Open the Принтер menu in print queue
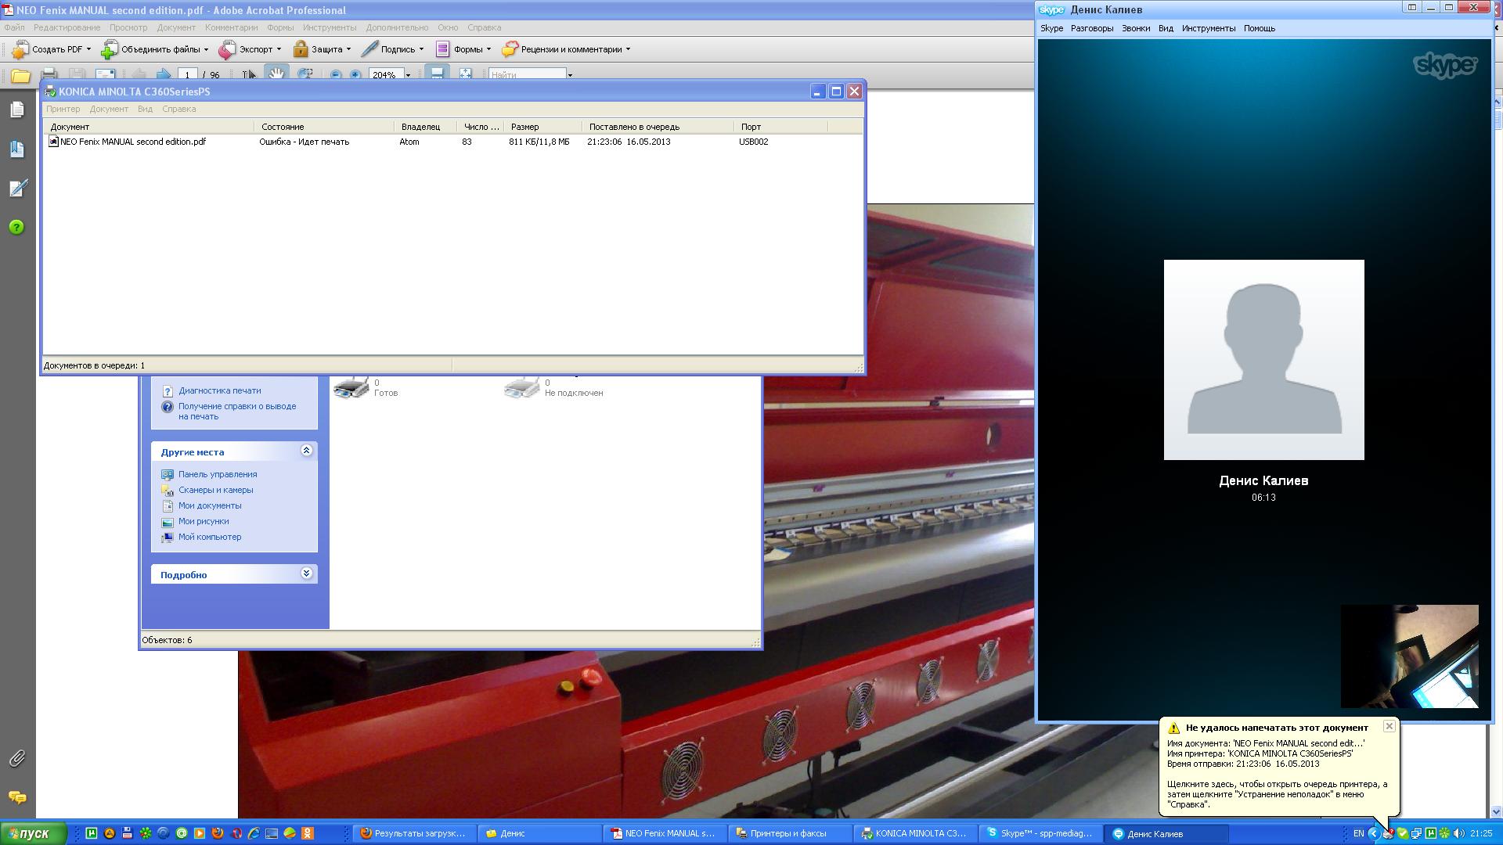The width and height of the screenshot is (1503, 845). click(63, 109)
